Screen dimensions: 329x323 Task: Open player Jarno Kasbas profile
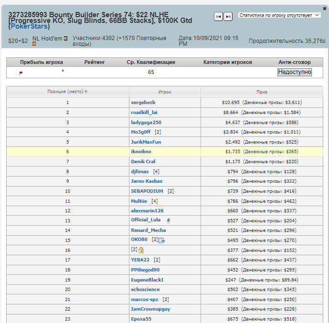[x=147, y=181]
